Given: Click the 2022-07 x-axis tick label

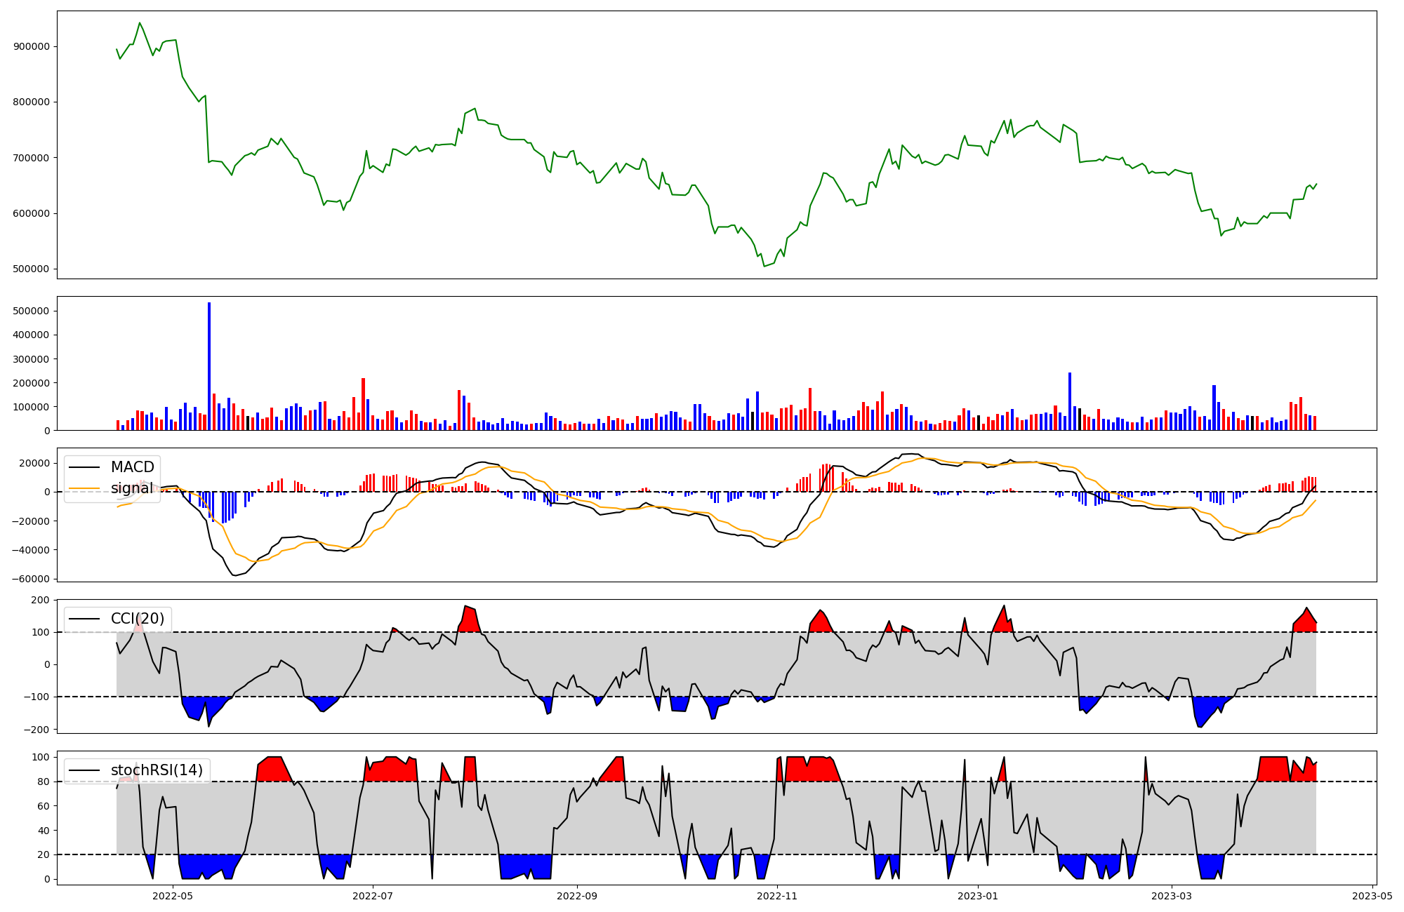Looking at the screenshot, I should pos(372,895).
